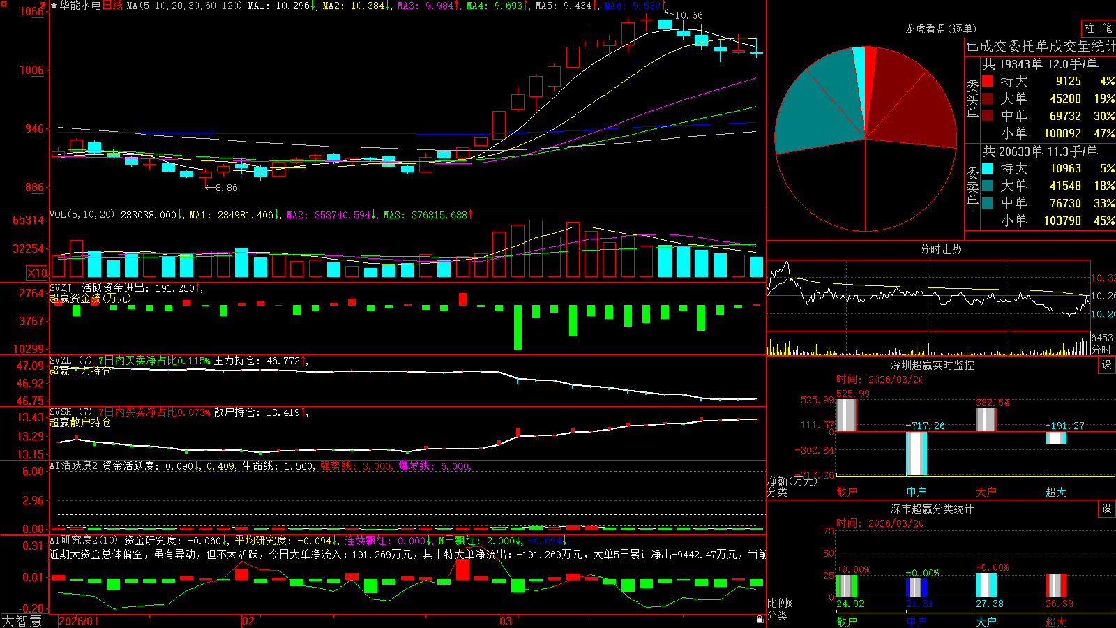Click the 华能水电 stock name
1116x628 pixels.
coord(80,6)
